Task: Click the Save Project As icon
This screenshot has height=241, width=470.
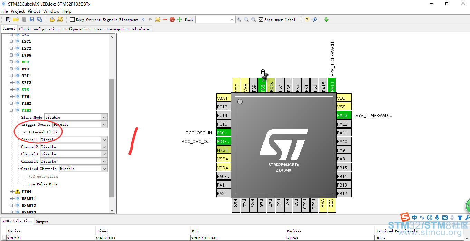Action: 39,20
